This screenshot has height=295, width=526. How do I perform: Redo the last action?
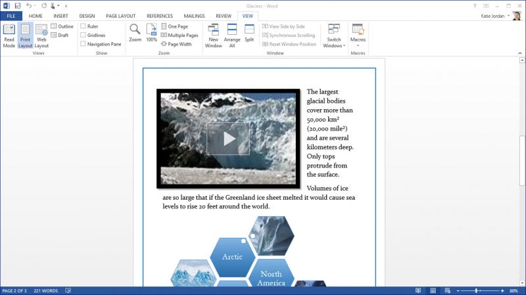click(x=44, y=6)
